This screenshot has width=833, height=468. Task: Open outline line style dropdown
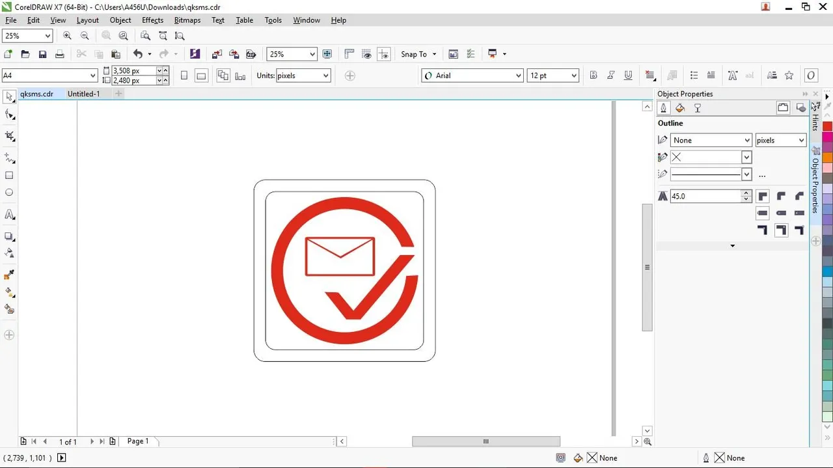(x=746, y=174)
